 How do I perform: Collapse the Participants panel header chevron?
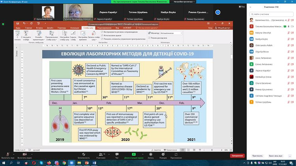point(251,7)
